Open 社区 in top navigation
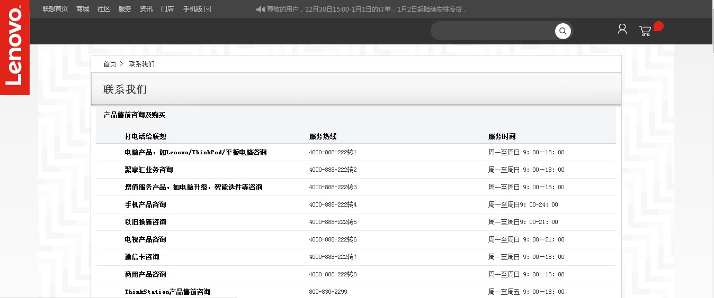 (x=104, y=9)
